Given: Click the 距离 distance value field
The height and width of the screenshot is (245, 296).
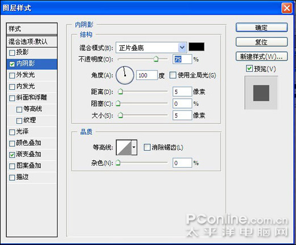Looking at the screenshot, I should point(182,92).
